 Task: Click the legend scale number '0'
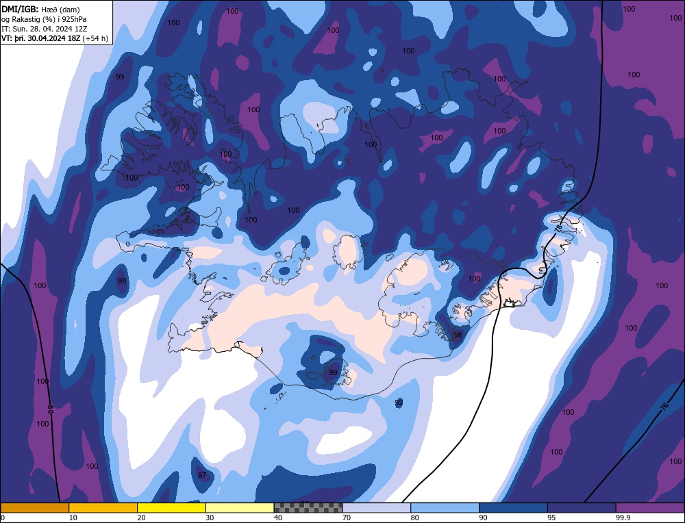3,518
